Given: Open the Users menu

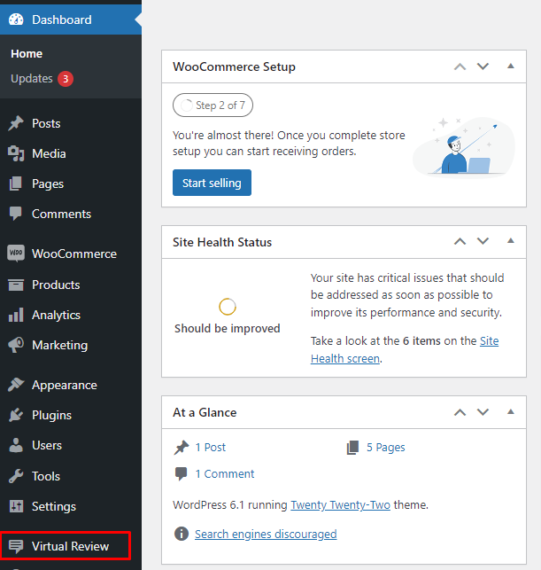Looking at the screenshot, I should pos(47,445).
